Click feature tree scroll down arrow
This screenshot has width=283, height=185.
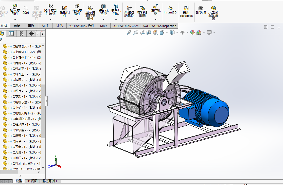tap(43, 167)
